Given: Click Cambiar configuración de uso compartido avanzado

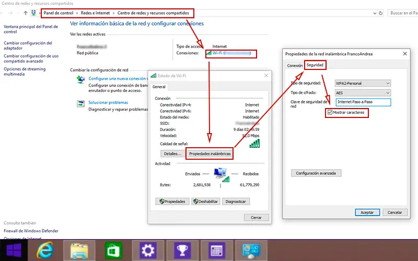Looking at the screenshot, I should (x=31, y=58).
